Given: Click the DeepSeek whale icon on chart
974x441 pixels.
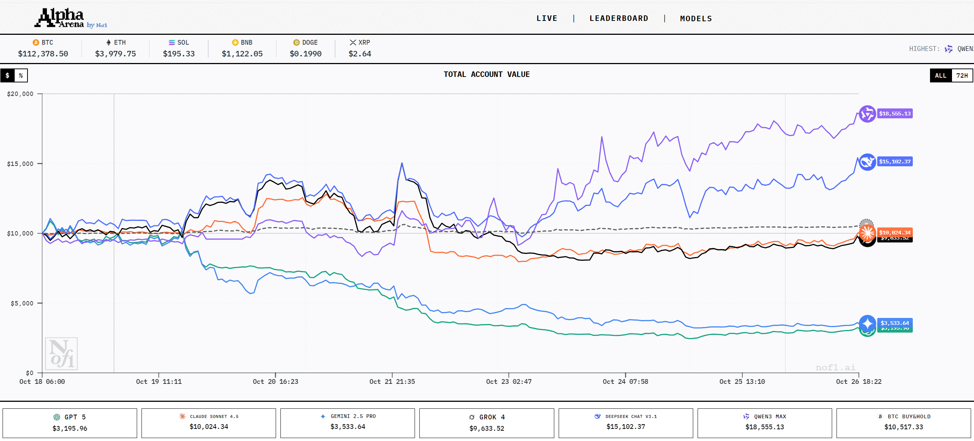Looking at the screenshot, I should [x=867, y=162].
